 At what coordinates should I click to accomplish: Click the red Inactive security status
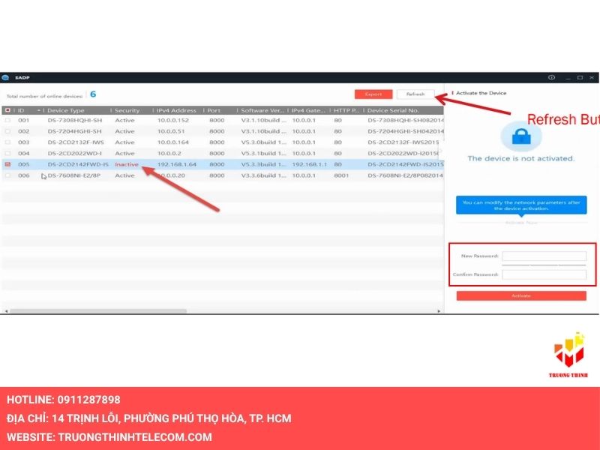coord(127,164)
